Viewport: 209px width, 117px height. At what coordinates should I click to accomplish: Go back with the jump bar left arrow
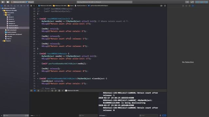click(x=34, y=6)
